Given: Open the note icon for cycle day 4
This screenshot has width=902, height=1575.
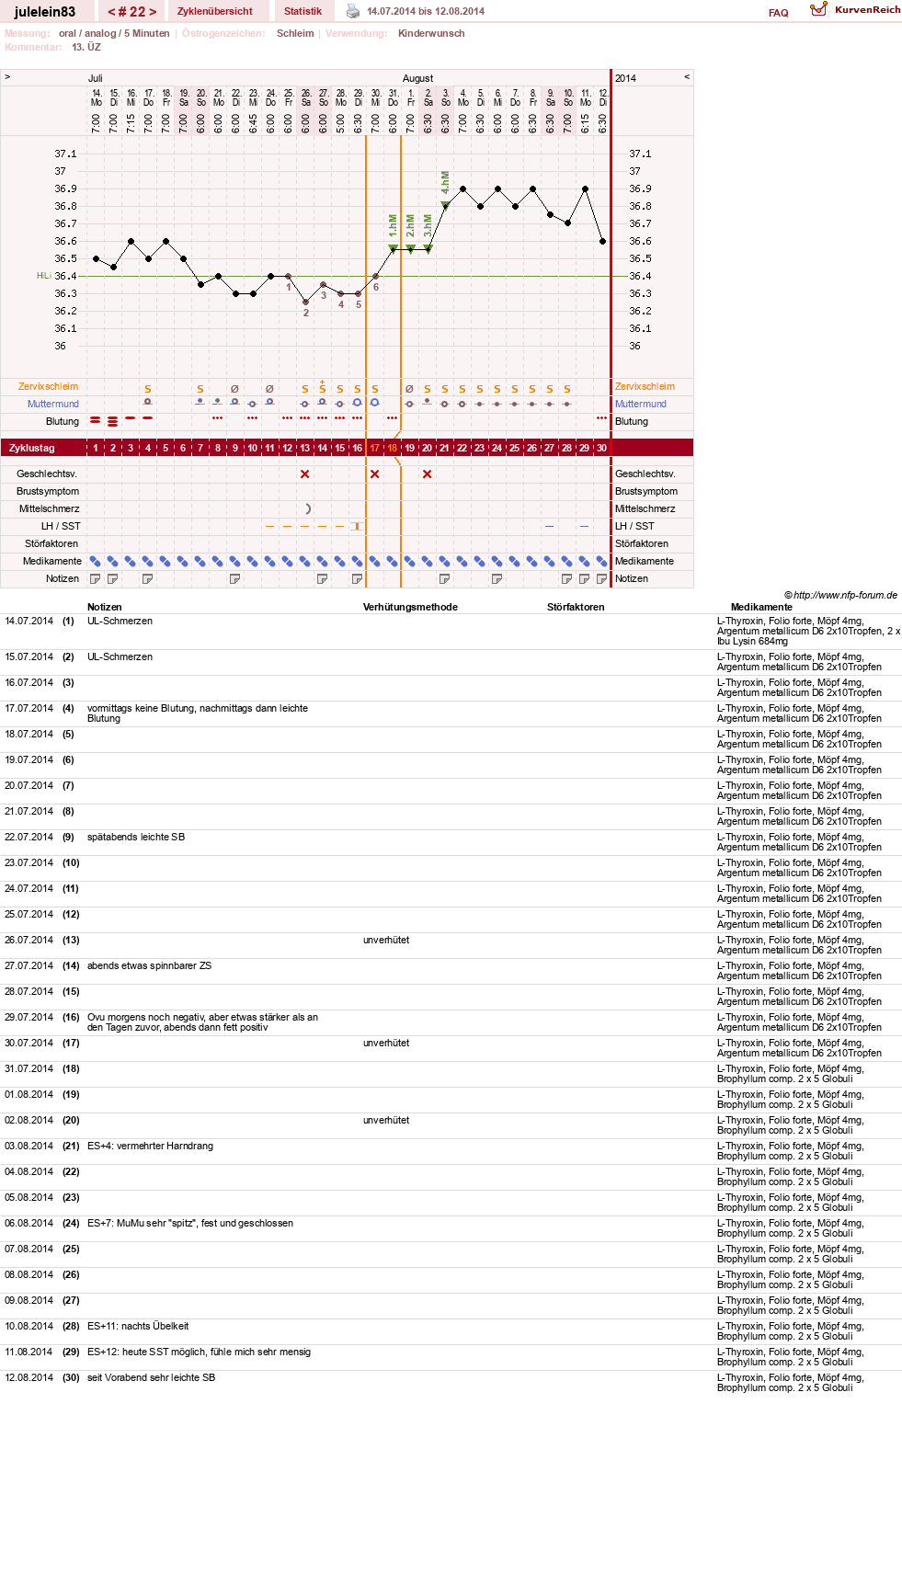Looking at the screenshot, I should 147,579.
